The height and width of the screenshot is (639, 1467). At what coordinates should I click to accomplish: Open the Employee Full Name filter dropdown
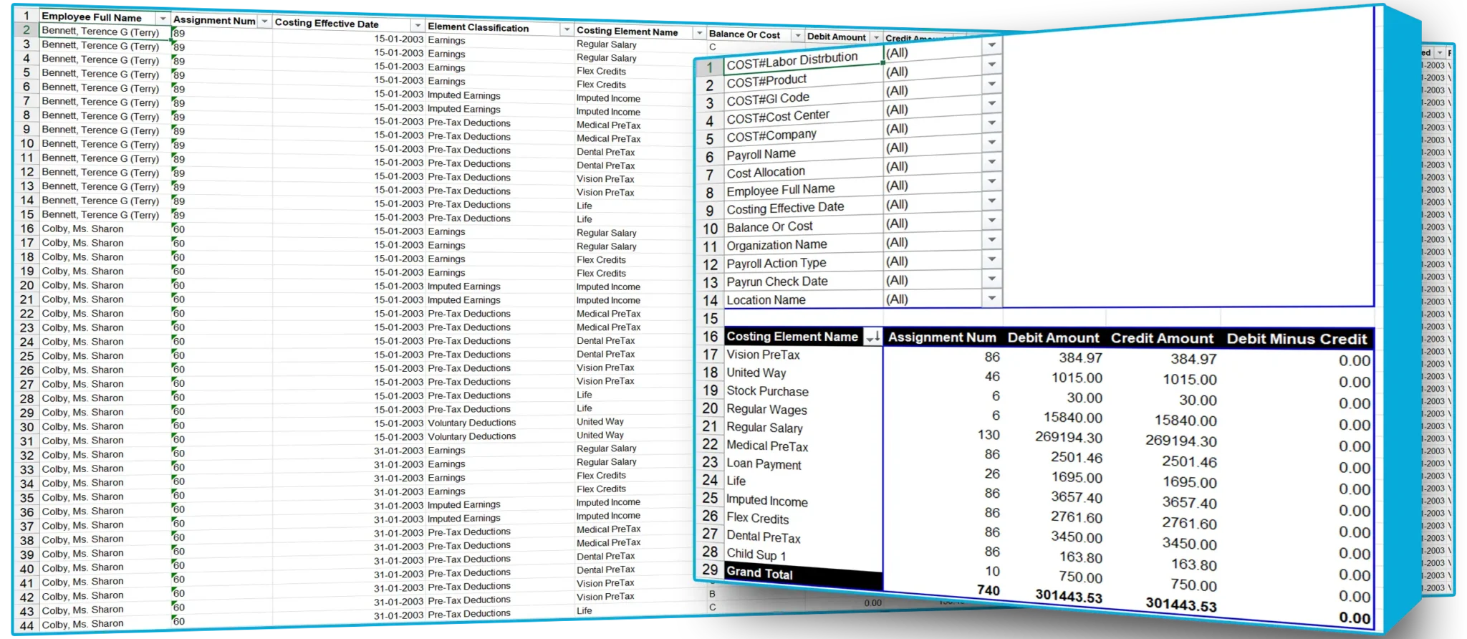[163, 18]
